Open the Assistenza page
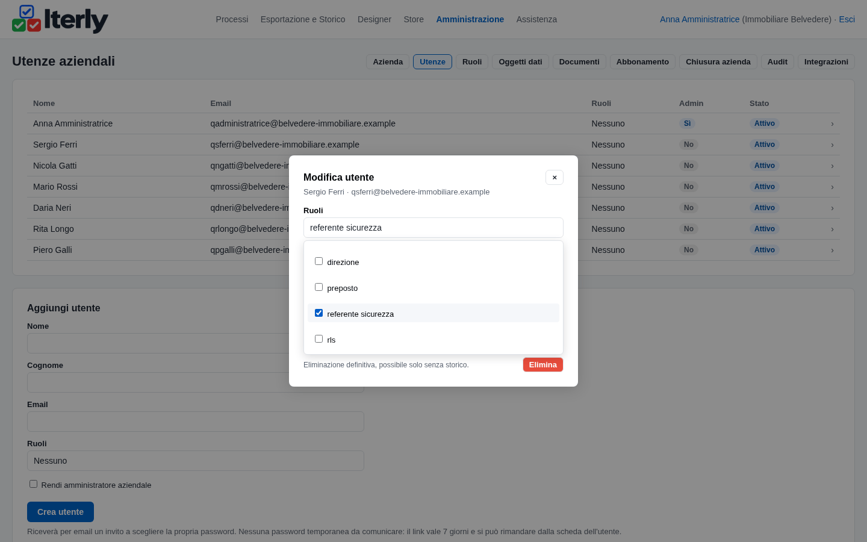867x542 pixels. (x=536, y=19)
